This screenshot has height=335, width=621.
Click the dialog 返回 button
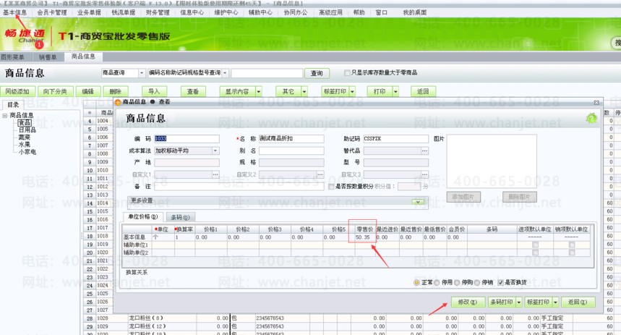pos(578,302)
